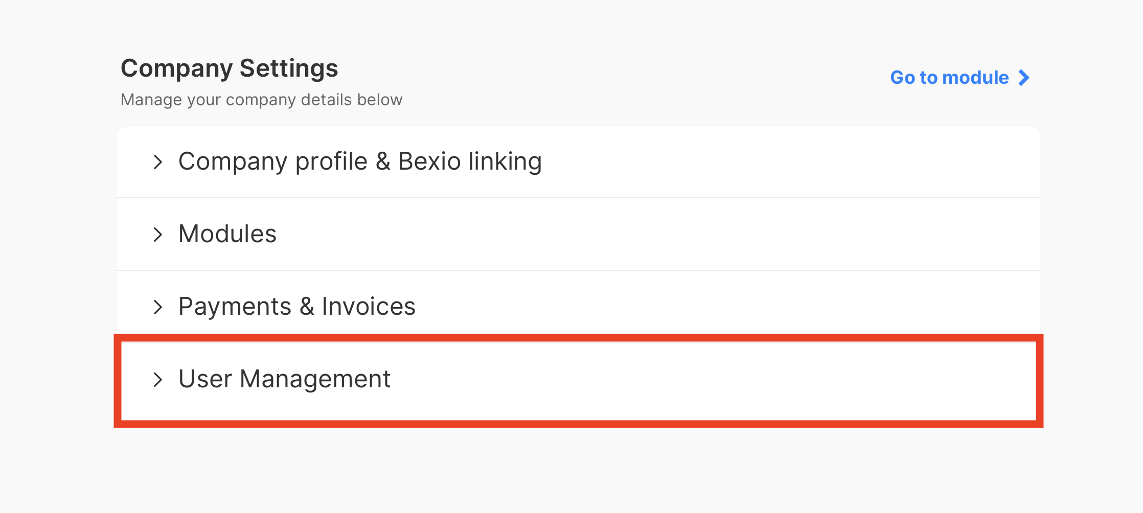
Task: Click the chevron next to Payments & Invoices
Action: pyautogui.click(x=158, y=307)
